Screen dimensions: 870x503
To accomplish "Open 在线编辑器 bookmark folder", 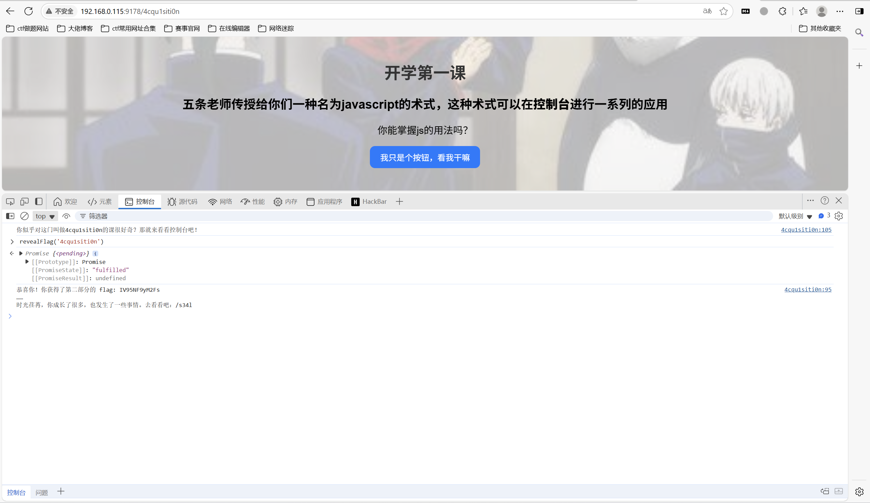I will pyautogui.click(x=229, y=29).
